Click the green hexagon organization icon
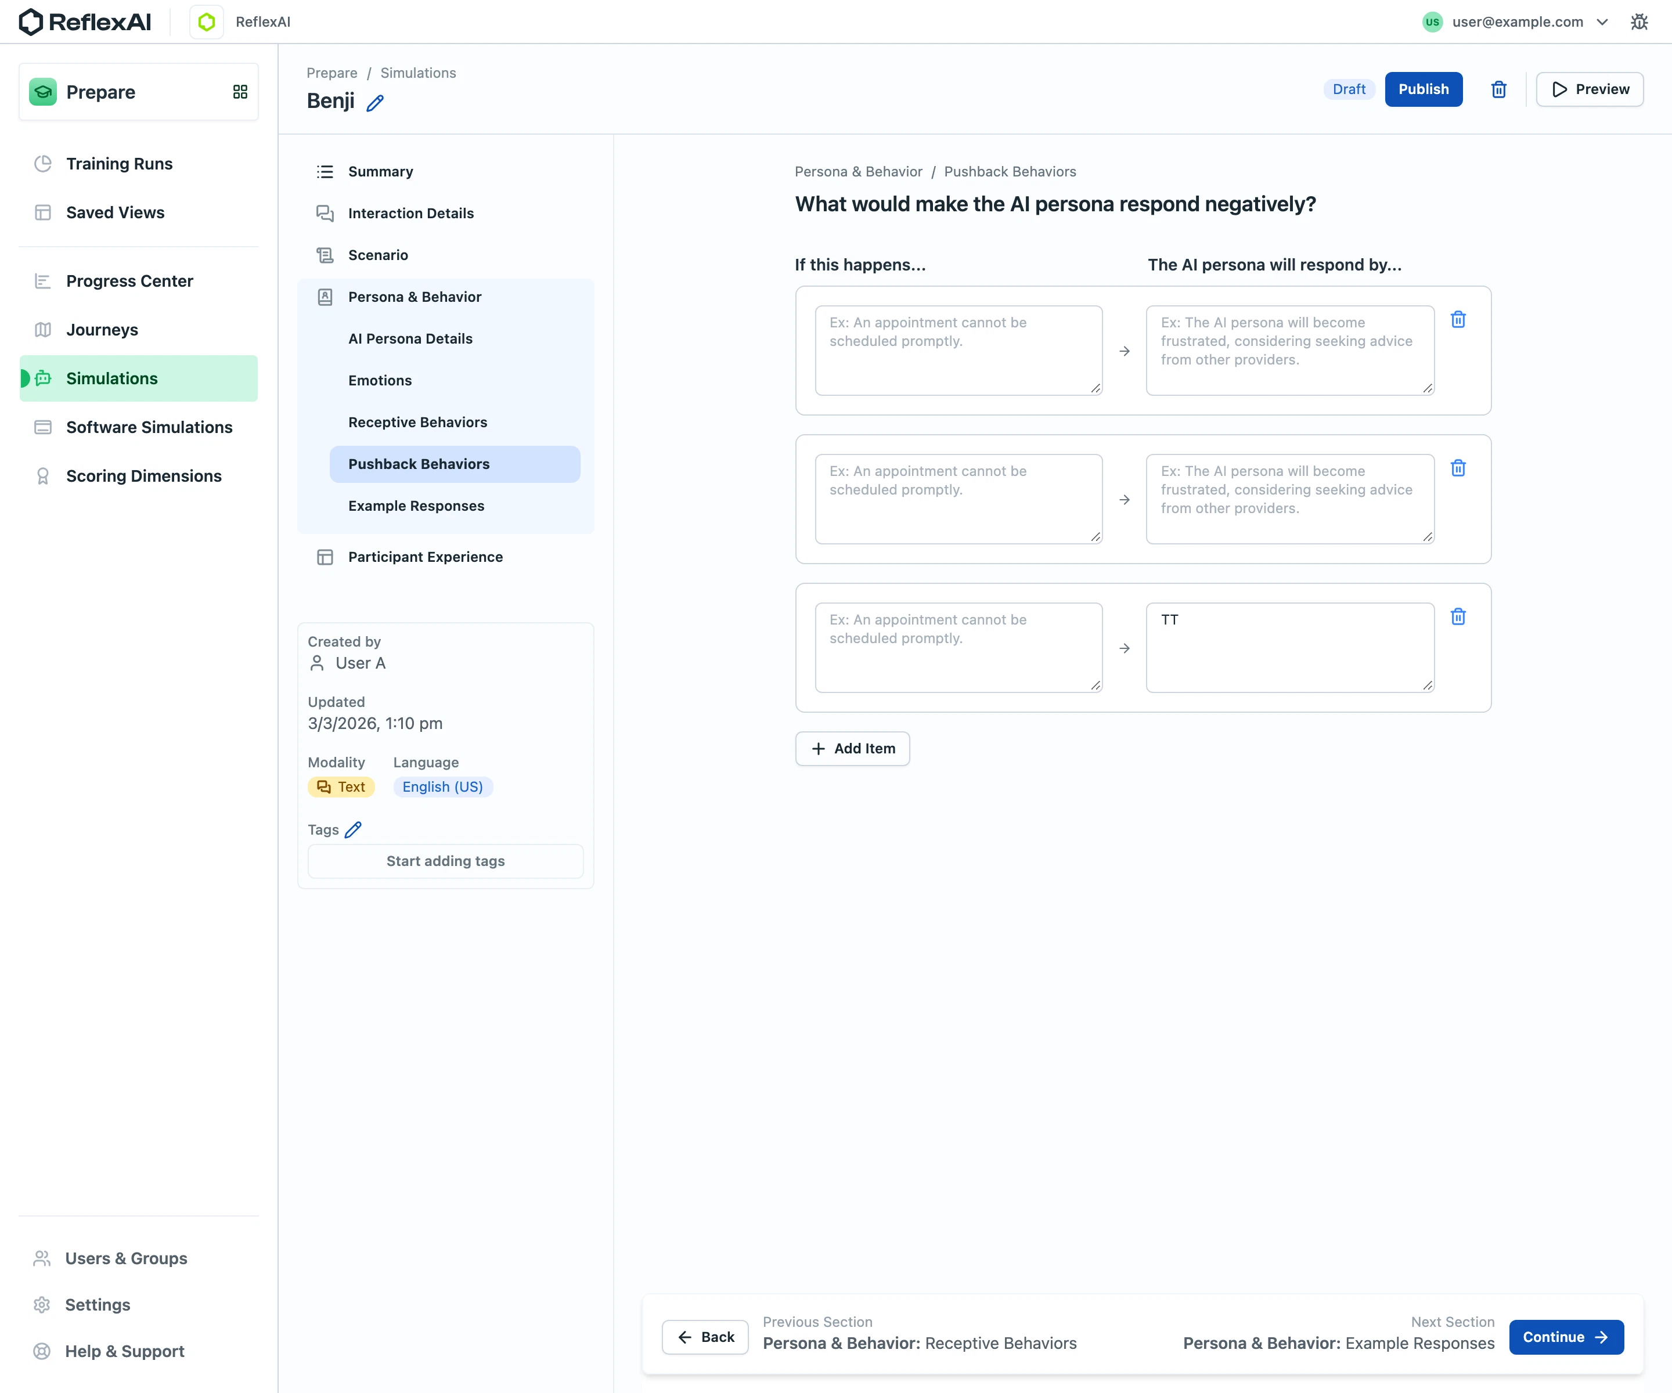The height and width of the screenshot is (1393, 1672). [x=207, y=22]
